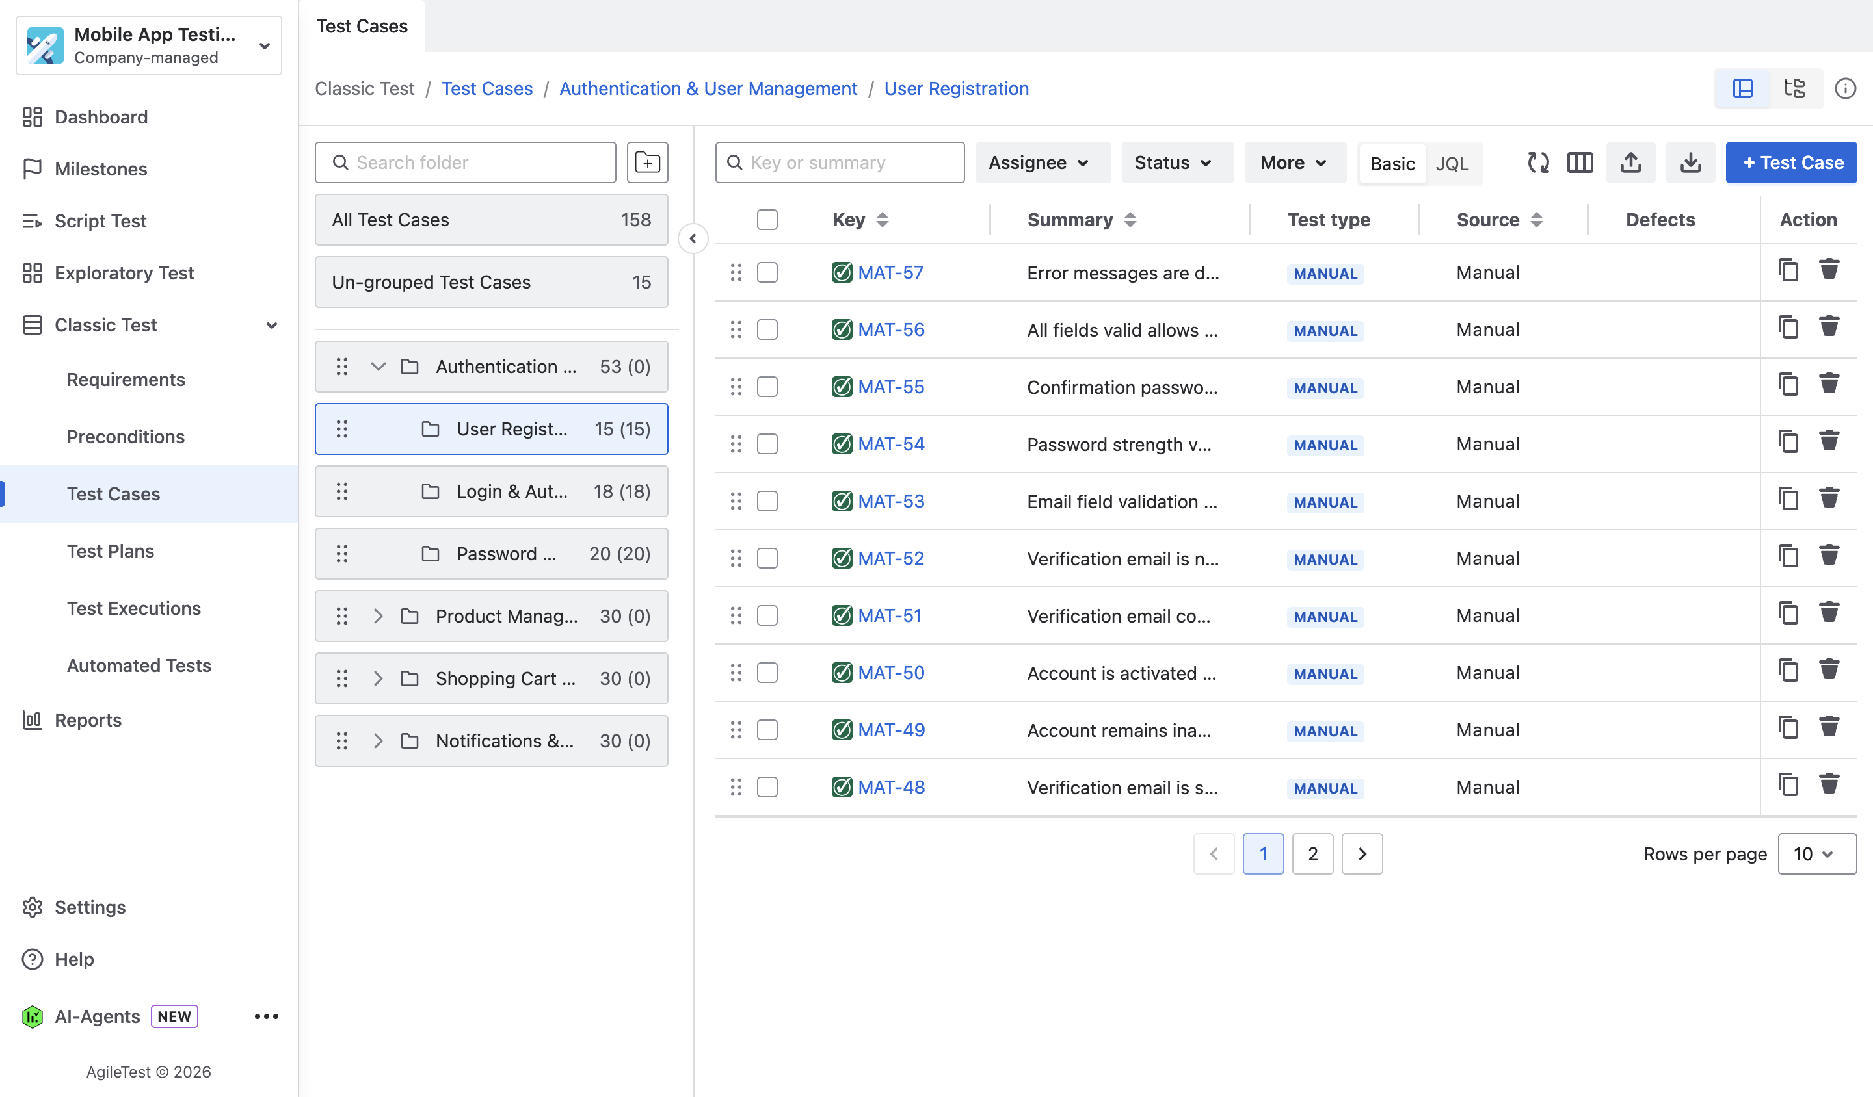Sort by Summary column arrows
The width and height of the screenshot is (1873, 1097).
click(x=1130, y=220)
